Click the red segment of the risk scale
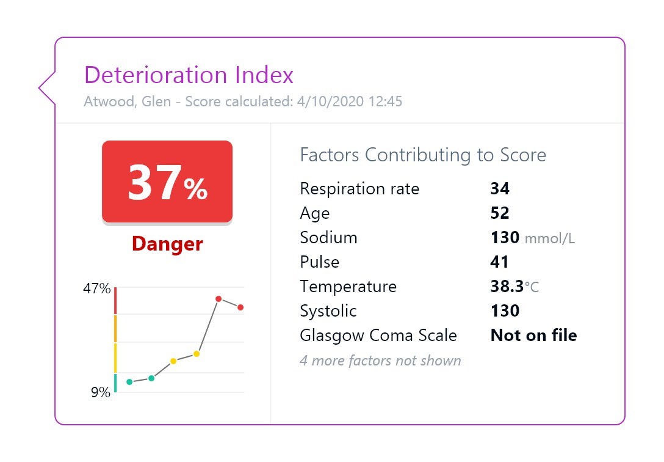The width and height of the screenshot is (664, 462). pyautogui.click(x=115, y=301)
